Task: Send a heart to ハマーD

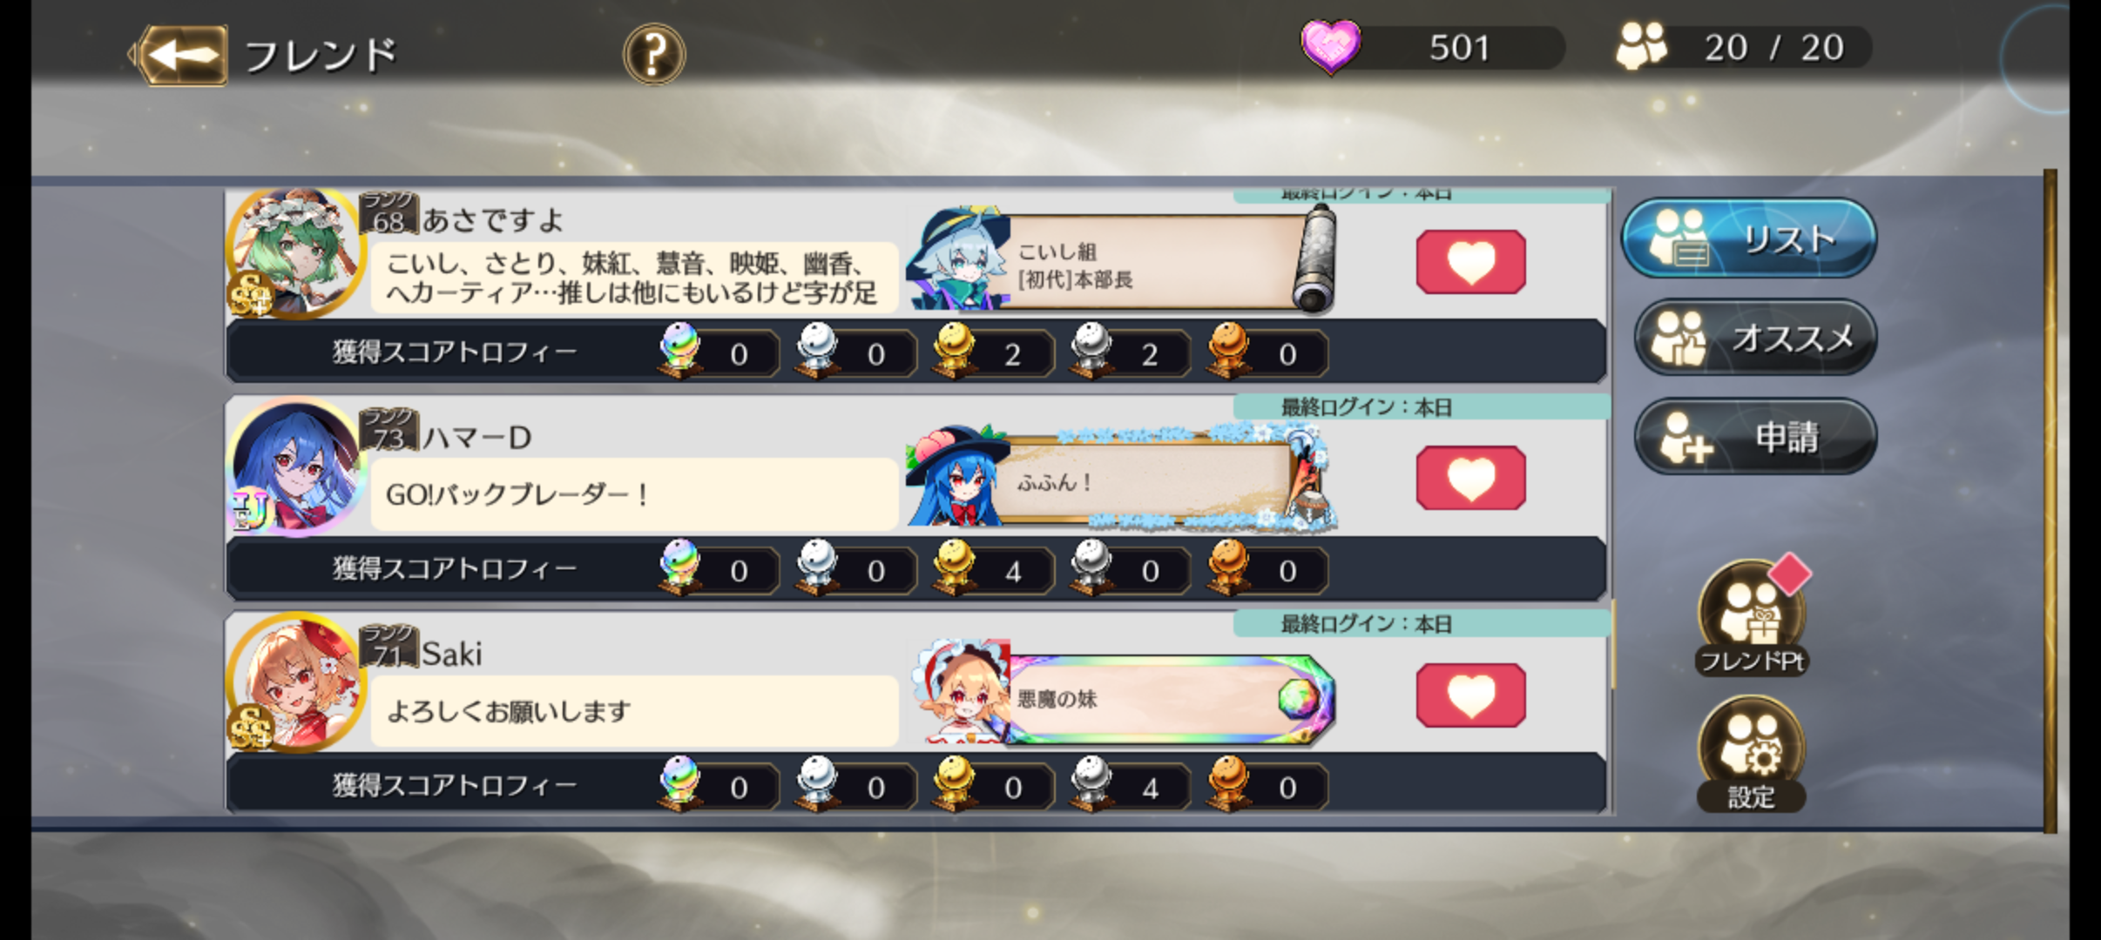Action: 1470,478
